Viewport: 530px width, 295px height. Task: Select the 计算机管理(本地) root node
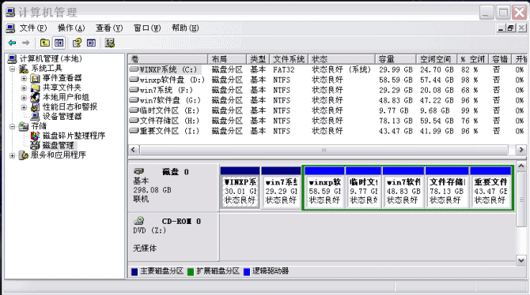pos(51,59)
